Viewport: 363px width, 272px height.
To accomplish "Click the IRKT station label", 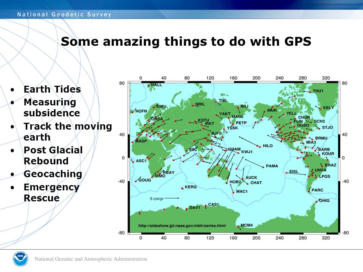I will [209, 124].
